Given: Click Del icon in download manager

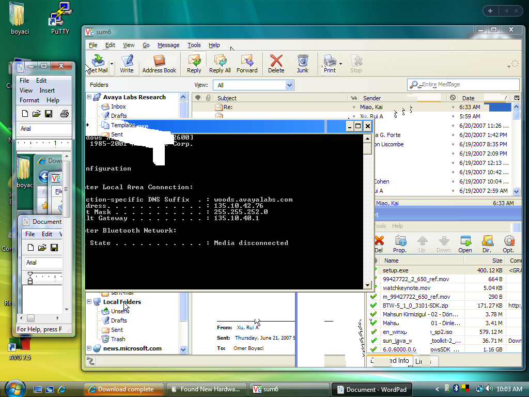Looking at the screenshot, I should [379, 244].
